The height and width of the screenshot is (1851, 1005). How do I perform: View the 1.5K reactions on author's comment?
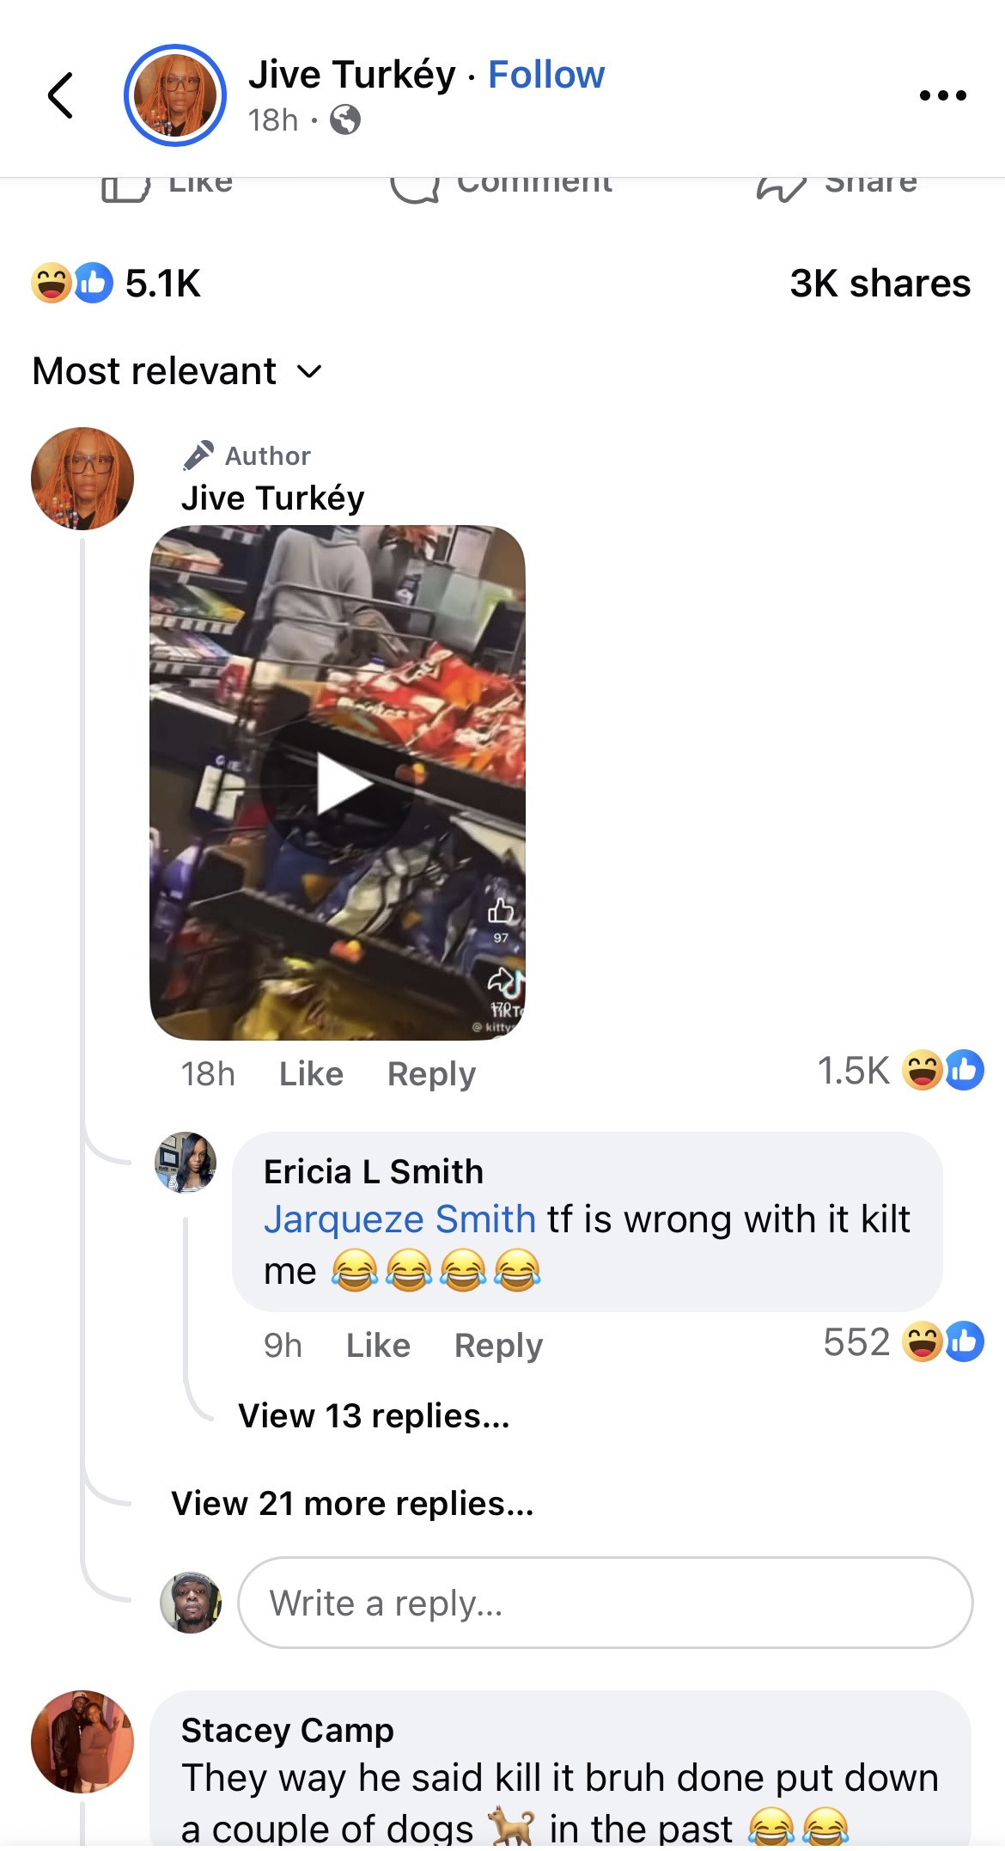tap(900, 1071)
